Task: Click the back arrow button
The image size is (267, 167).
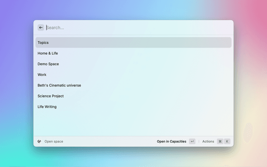Action: tap(41, 28)
